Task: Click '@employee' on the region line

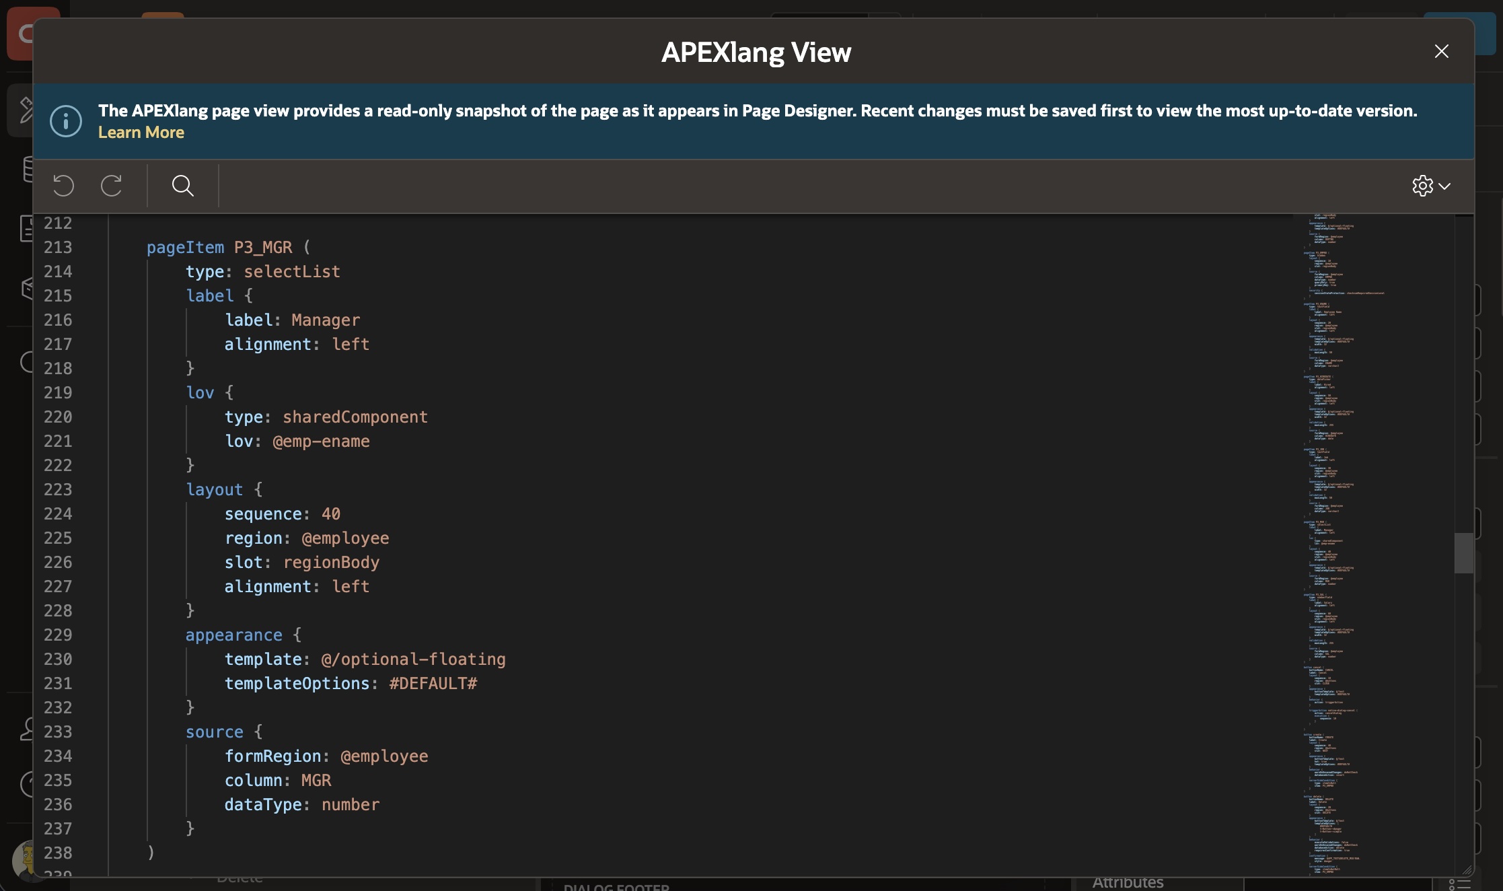Action: click(x=345, y=538)
